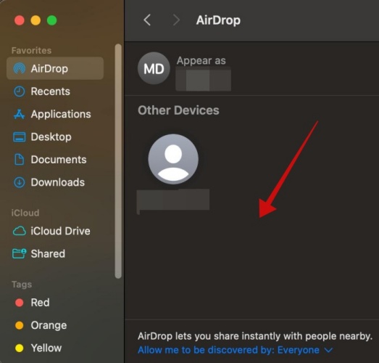Choose the Orange tag color dot
The height and width of the screenshot is (363, 379).
point(19,325)
